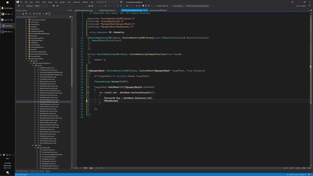313x176 pixels.
Task: Open Properties with the wrench icon
Action: [x=46, y=14]
